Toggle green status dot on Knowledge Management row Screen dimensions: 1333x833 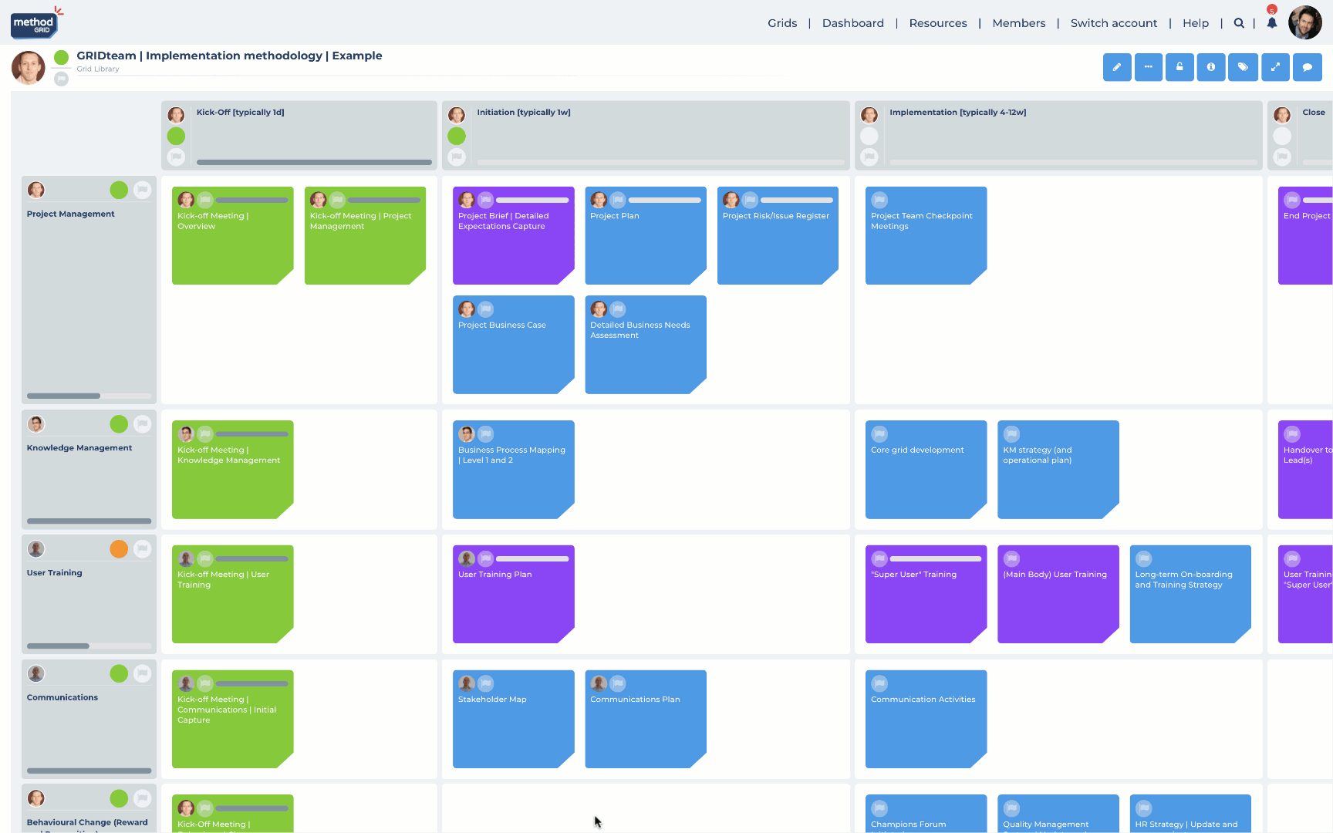click(119, 423)
